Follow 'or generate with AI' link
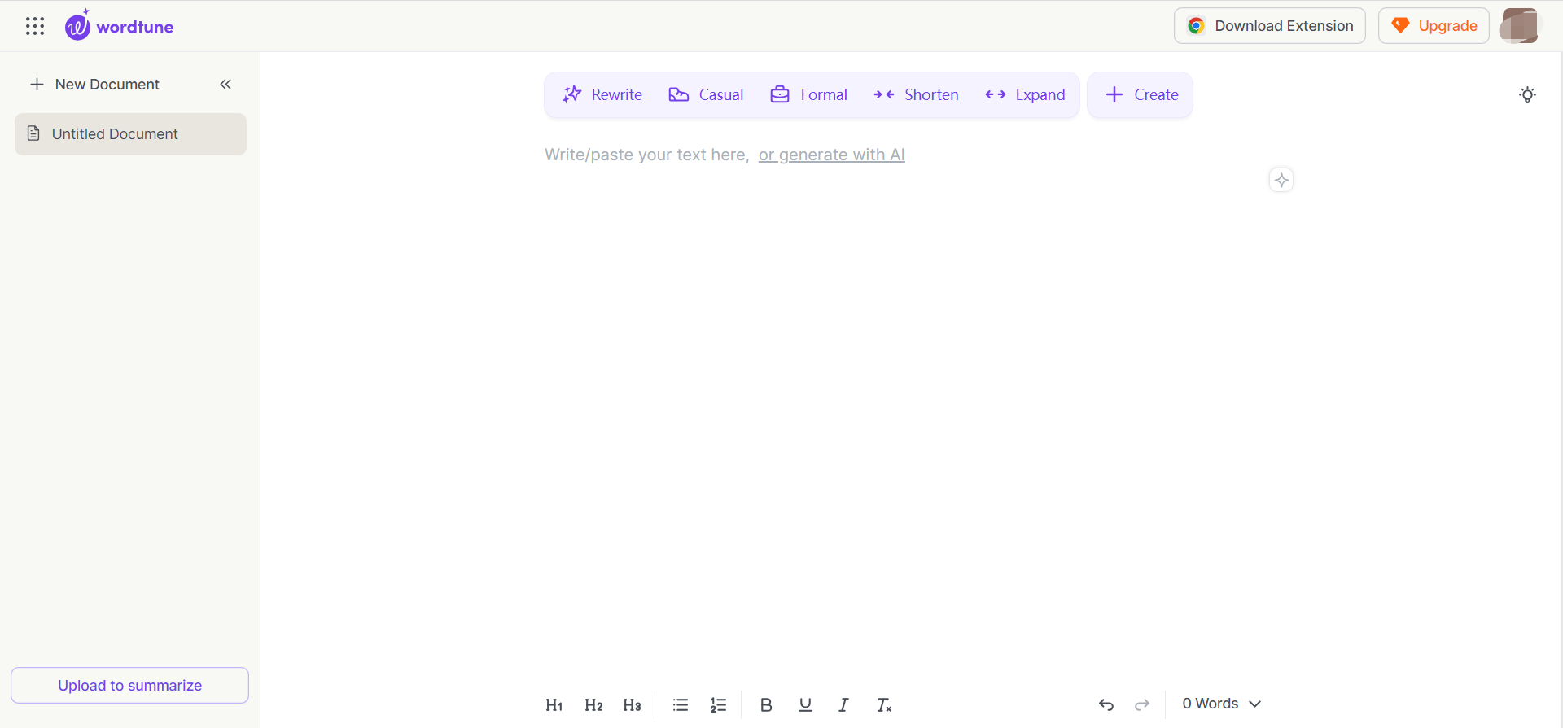Viewport: 1563px width, 728px height. point(831,155)
